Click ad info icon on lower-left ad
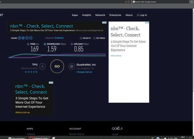This screenshot has width=194, height=139. pyautogui.click(x=50, y=83)
